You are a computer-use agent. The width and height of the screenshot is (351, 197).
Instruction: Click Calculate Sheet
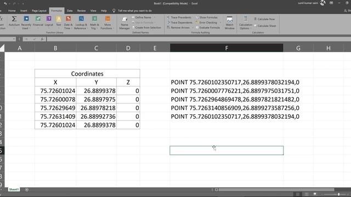(x=265, y=26)
